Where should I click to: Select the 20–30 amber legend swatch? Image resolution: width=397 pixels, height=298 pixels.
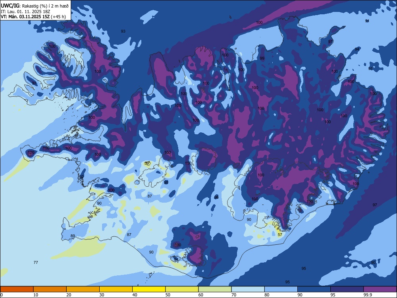click(x=83, y=289)
